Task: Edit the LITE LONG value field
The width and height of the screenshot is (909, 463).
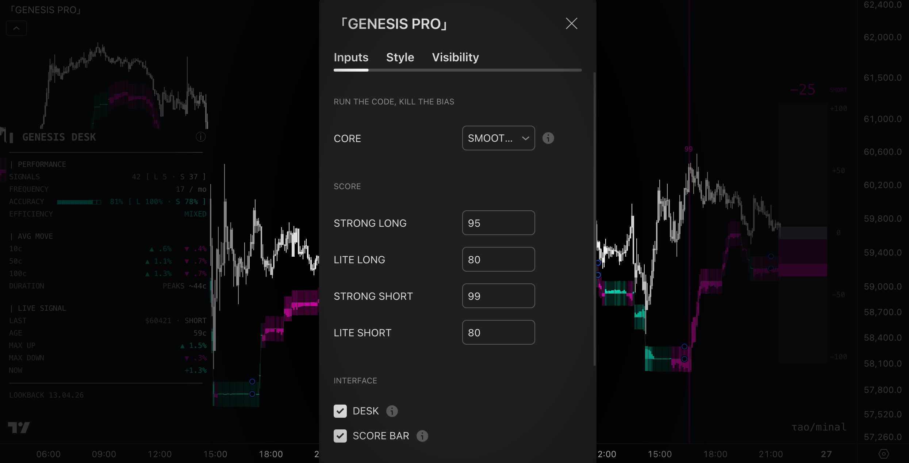Action: click(498, 259)
